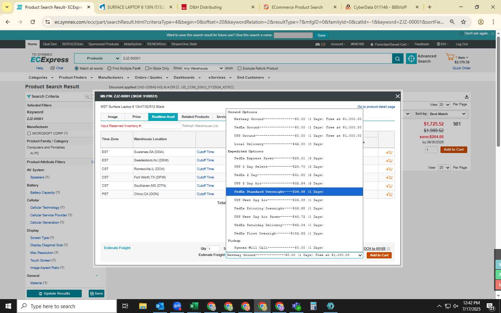Click Update Results button
Screen dimensions: 501x313
pyautogui.click(x=54, y=294)
